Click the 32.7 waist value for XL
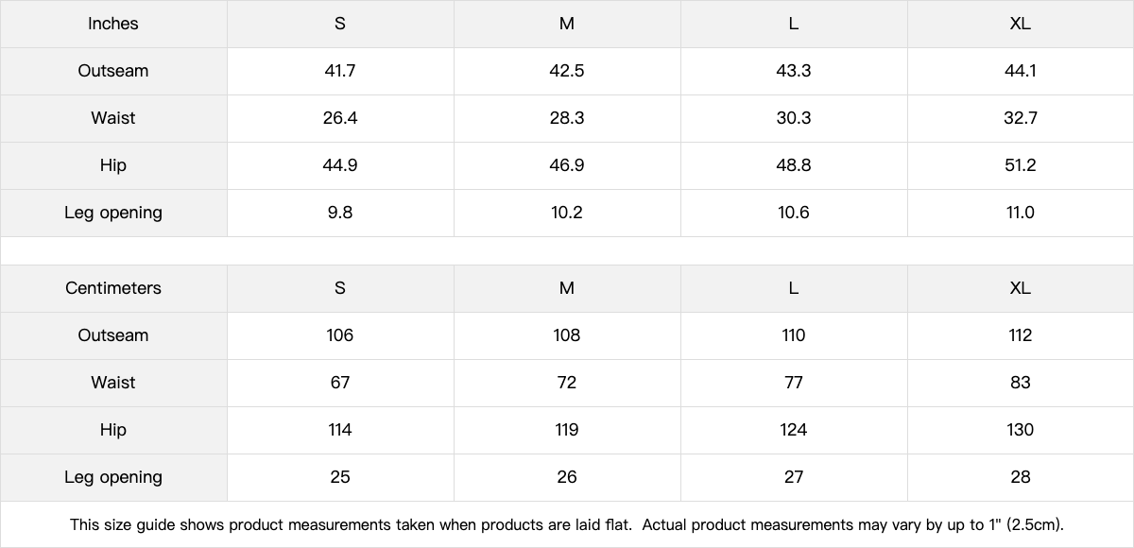The height and width of the screenshot is (548, 1134). pyautogui.click(x=1020, y=118)
